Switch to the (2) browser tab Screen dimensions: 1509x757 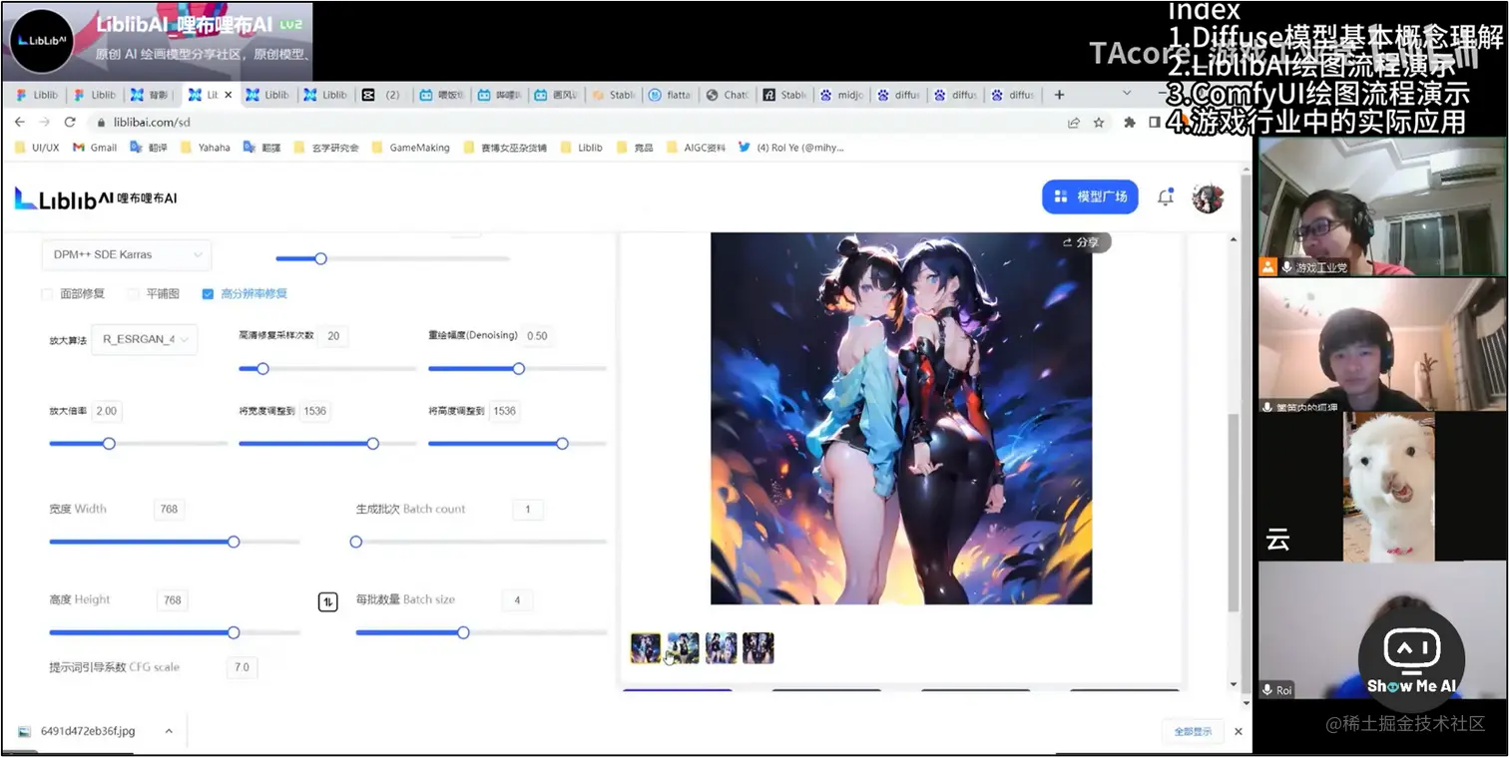383,95
